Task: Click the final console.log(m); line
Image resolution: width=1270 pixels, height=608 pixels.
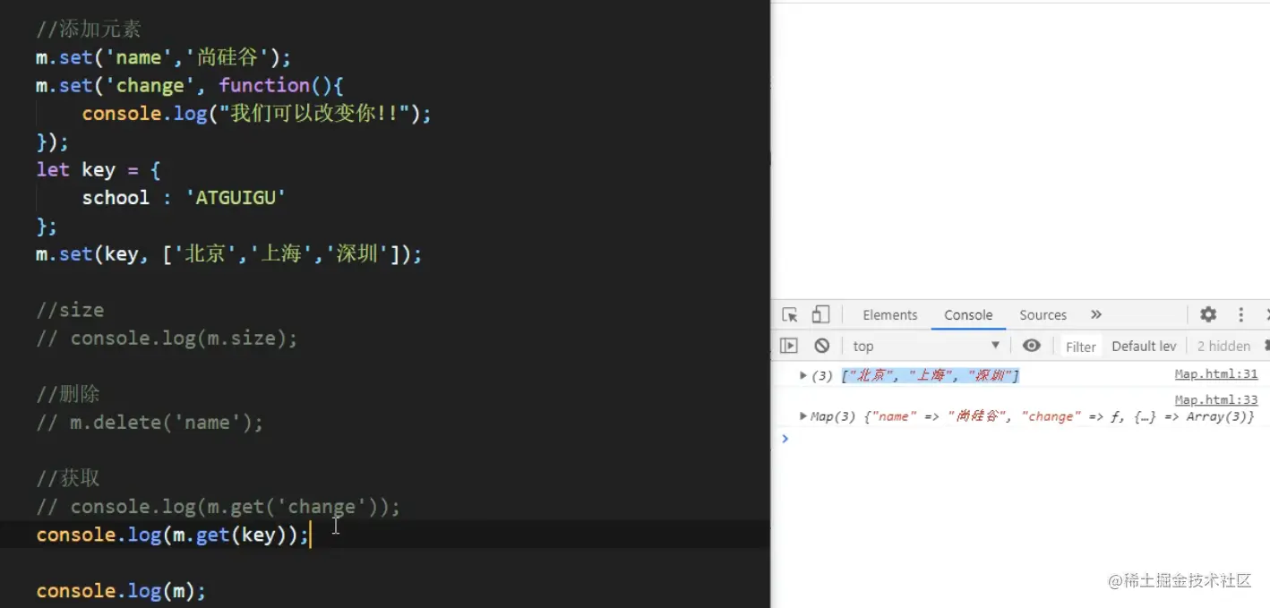Action: 121,591
